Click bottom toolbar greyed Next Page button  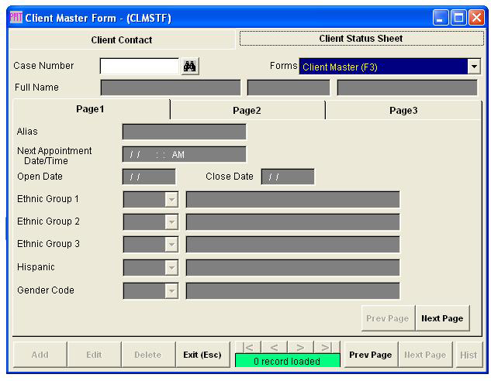point(425,355)
